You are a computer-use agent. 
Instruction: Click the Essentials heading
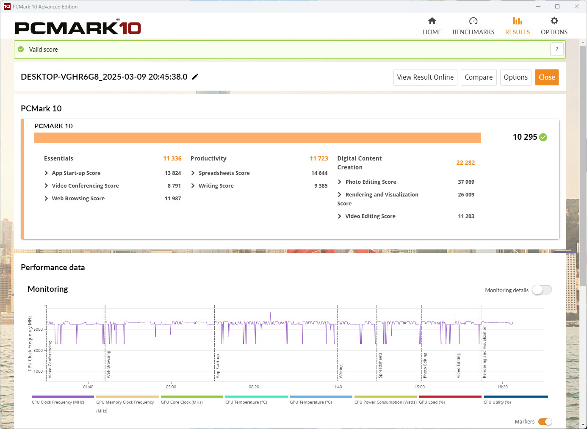click(58, 158)
